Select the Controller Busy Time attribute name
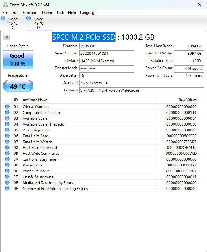The width and height of the screenshot is (207, 252). pos(39,159)
